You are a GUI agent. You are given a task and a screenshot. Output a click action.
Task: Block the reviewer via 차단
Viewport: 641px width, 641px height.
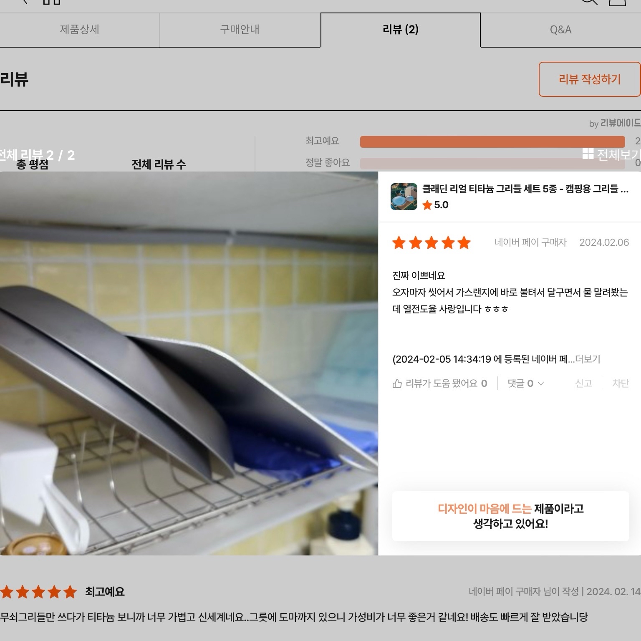[x=621, y=383]
